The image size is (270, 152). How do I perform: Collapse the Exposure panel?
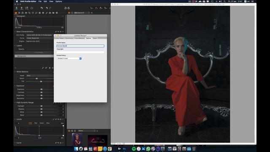pyautogui.click(x=15, y=86)
